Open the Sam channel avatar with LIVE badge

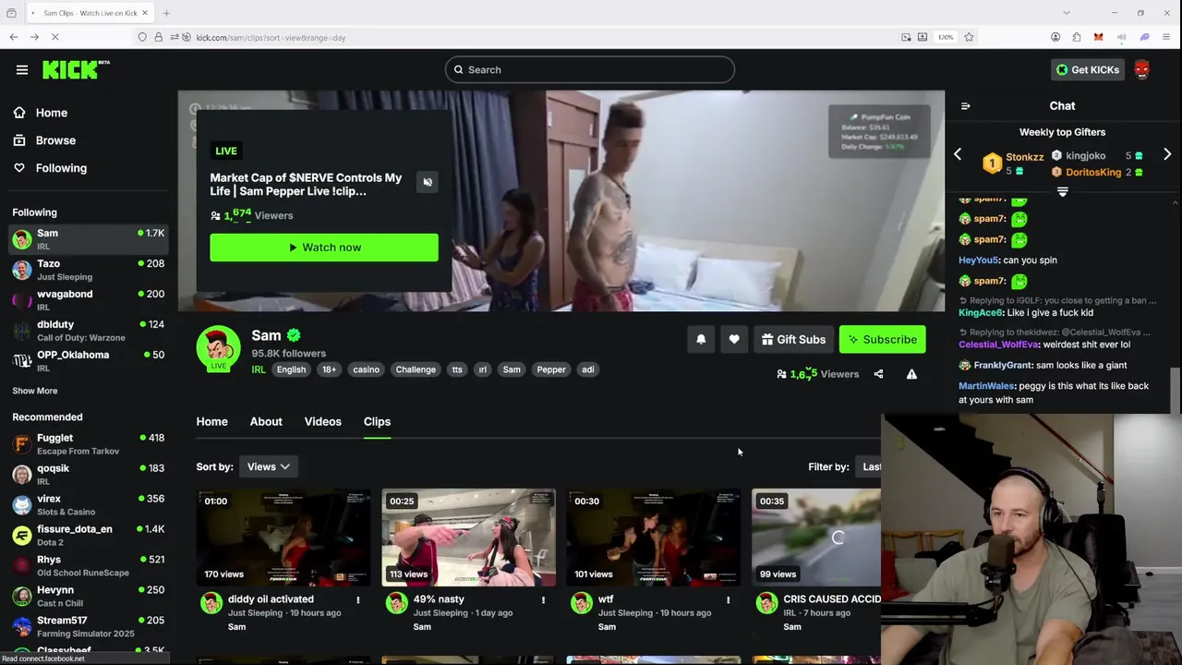218,349
